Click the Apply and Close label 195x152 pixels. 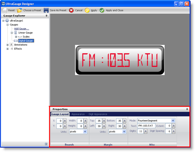coord(115,10)
